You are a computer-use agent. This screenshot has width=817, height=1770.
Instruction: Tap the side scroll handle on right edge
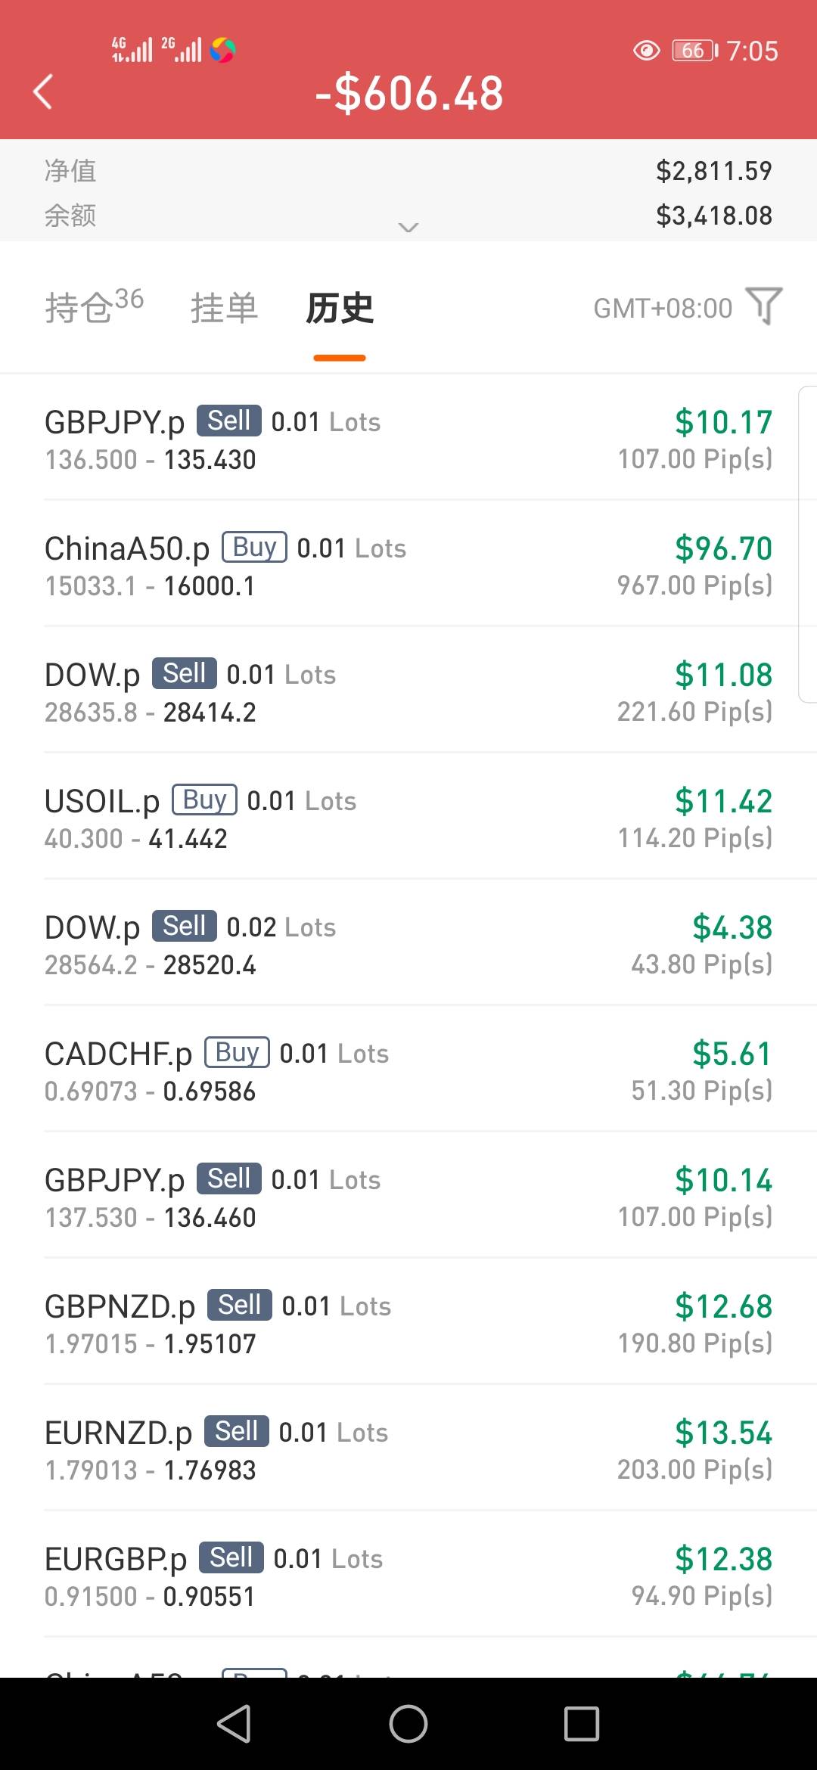807,545
